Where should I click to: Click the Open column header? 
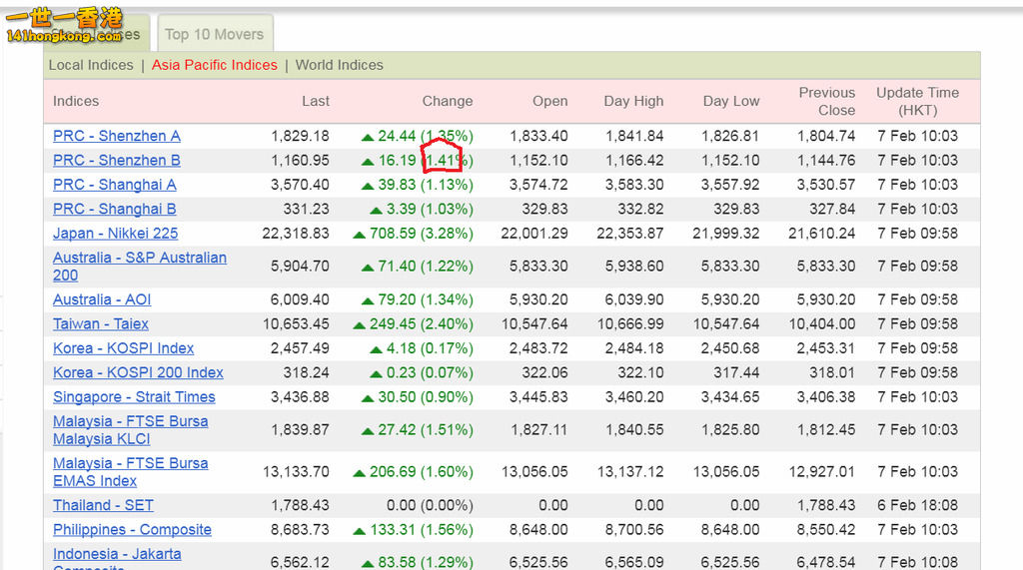(550, 101)
